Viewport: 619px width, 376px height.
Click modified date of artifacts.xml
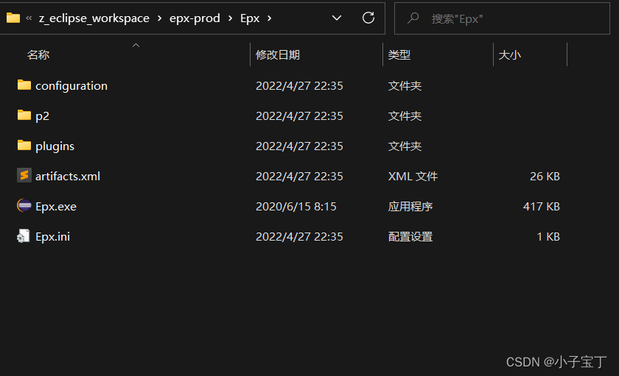pyautogui.click(x=299, y=176)
